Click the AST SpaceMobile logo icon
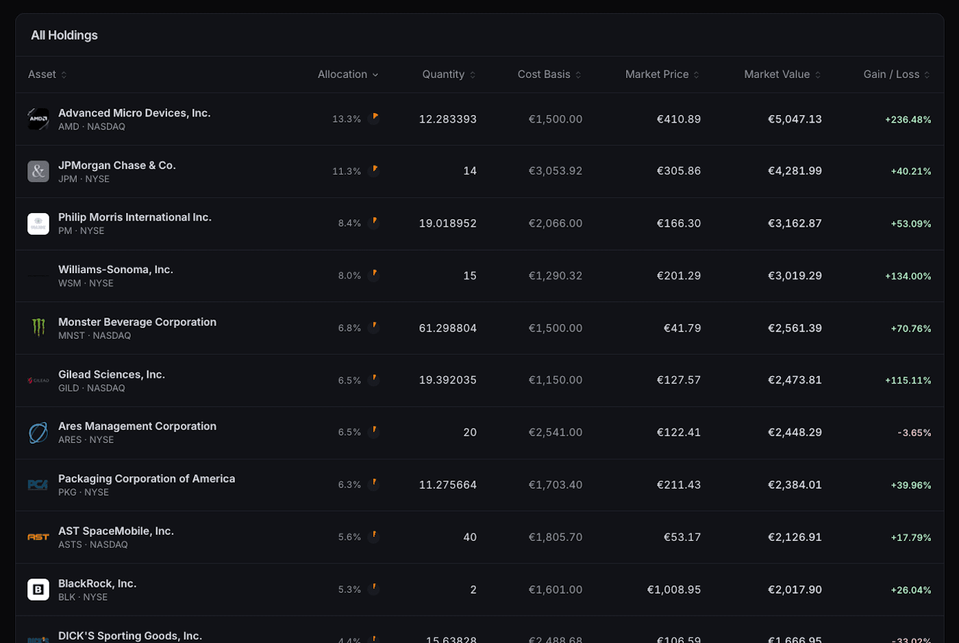Image resolution: width=959 pixels, height=643 pixels. point(38,537)
